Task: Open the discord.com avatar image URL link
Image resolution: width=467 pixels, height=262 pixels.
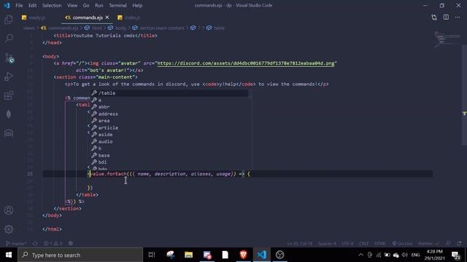Action: (x=246, y=63)
